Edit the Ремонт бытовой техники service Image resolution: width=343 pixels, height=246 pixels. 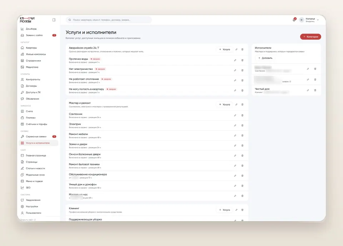pos(235,166)
